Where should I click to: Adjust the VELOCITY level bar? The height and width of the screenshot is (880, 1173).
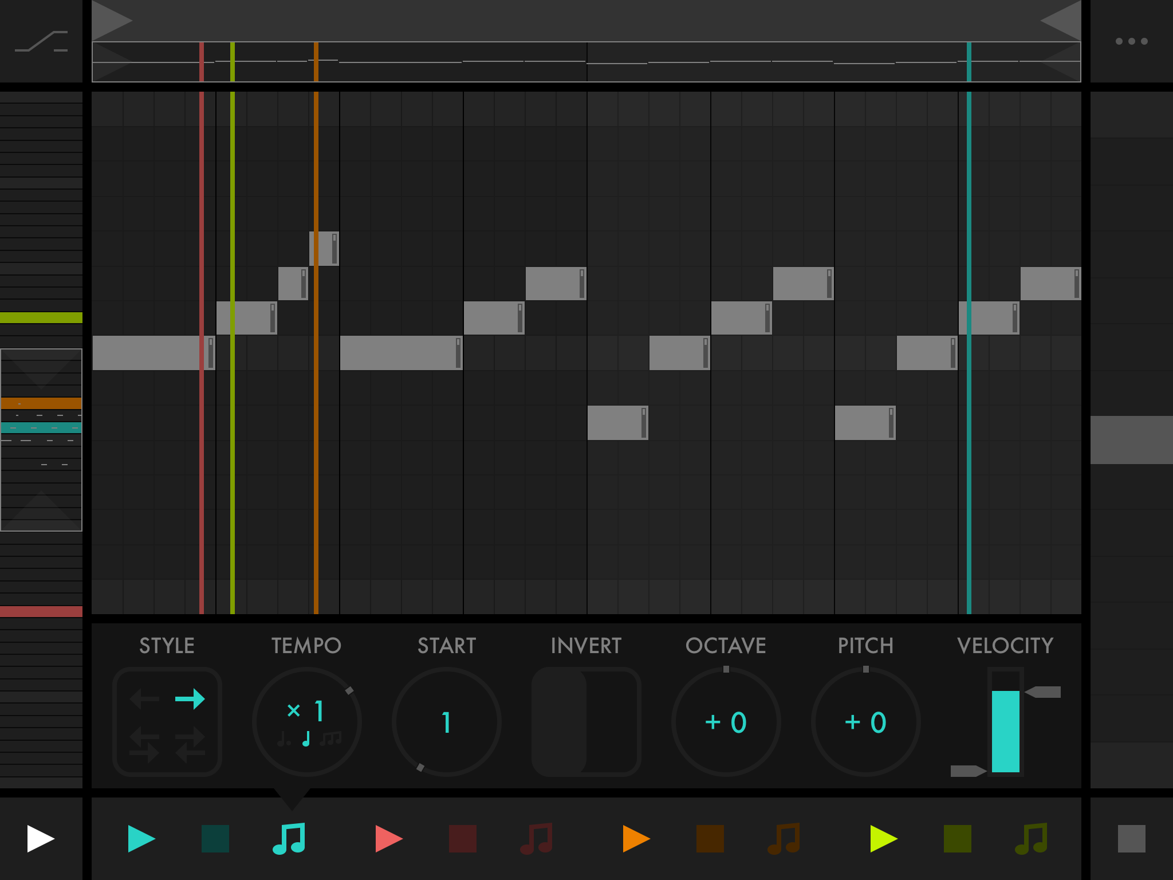point(1005,730)
